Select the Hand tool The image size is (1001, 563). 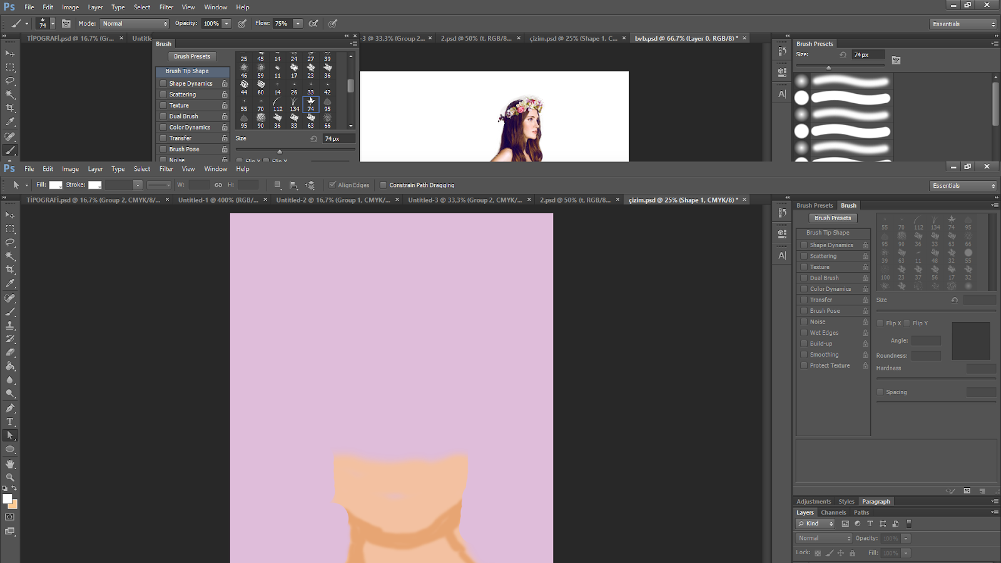10,464
